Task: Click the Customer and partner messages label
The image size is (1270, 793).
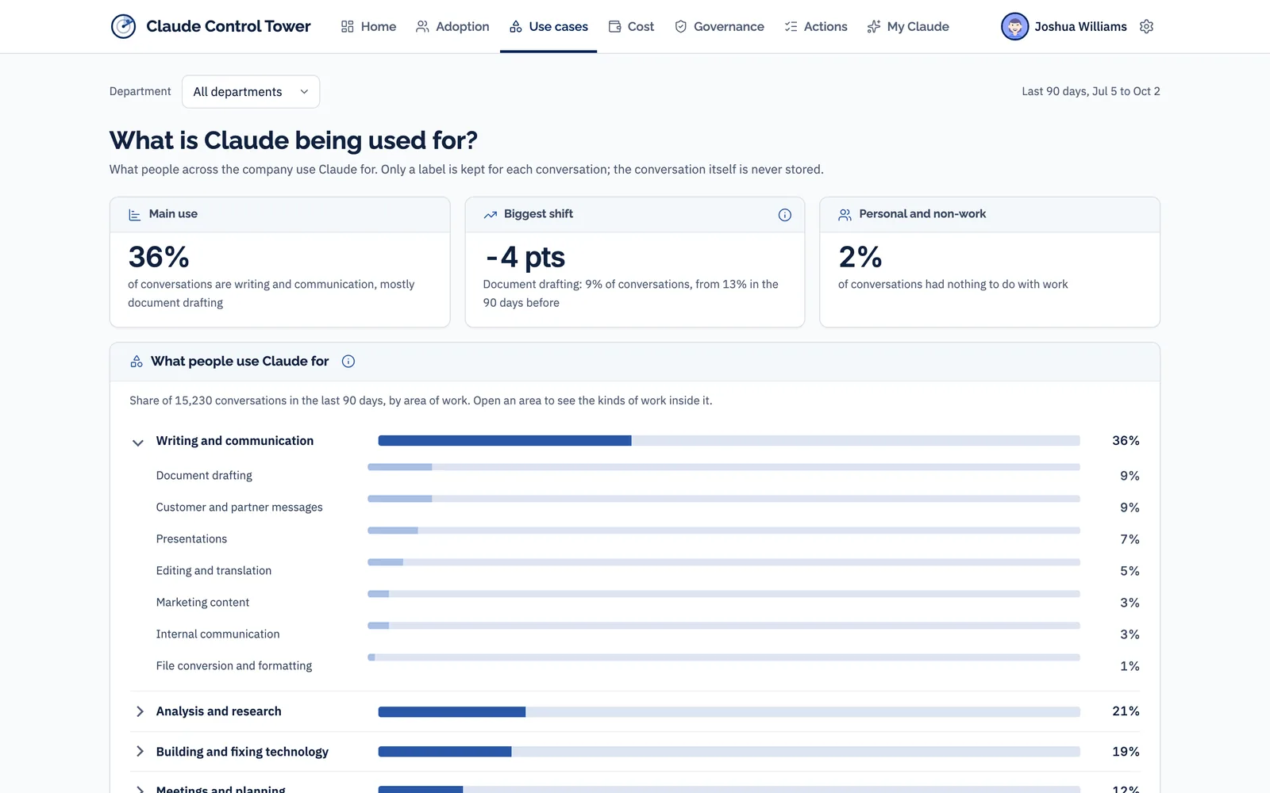Action: (240, 508)
